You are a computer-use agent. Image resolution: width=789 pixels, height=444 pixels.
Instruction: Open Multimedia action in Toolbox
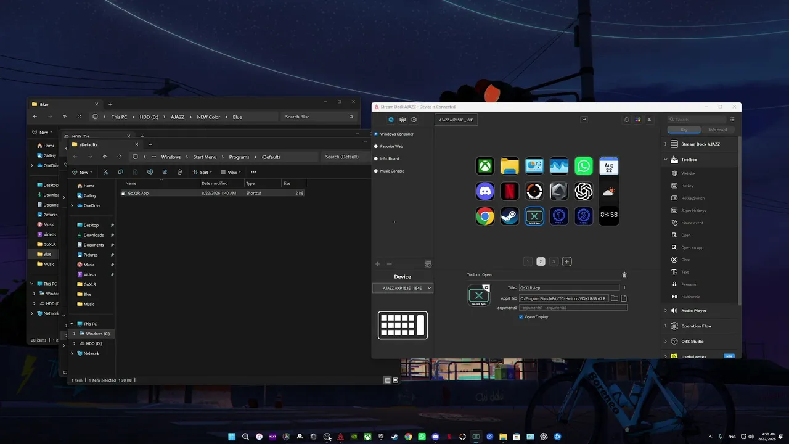(690, 297)
